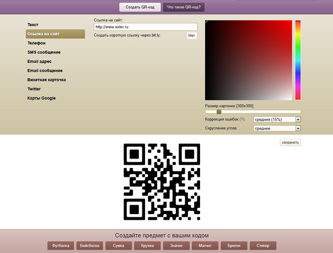
Task: Click the image size slider handle
Action: point(219,112)
